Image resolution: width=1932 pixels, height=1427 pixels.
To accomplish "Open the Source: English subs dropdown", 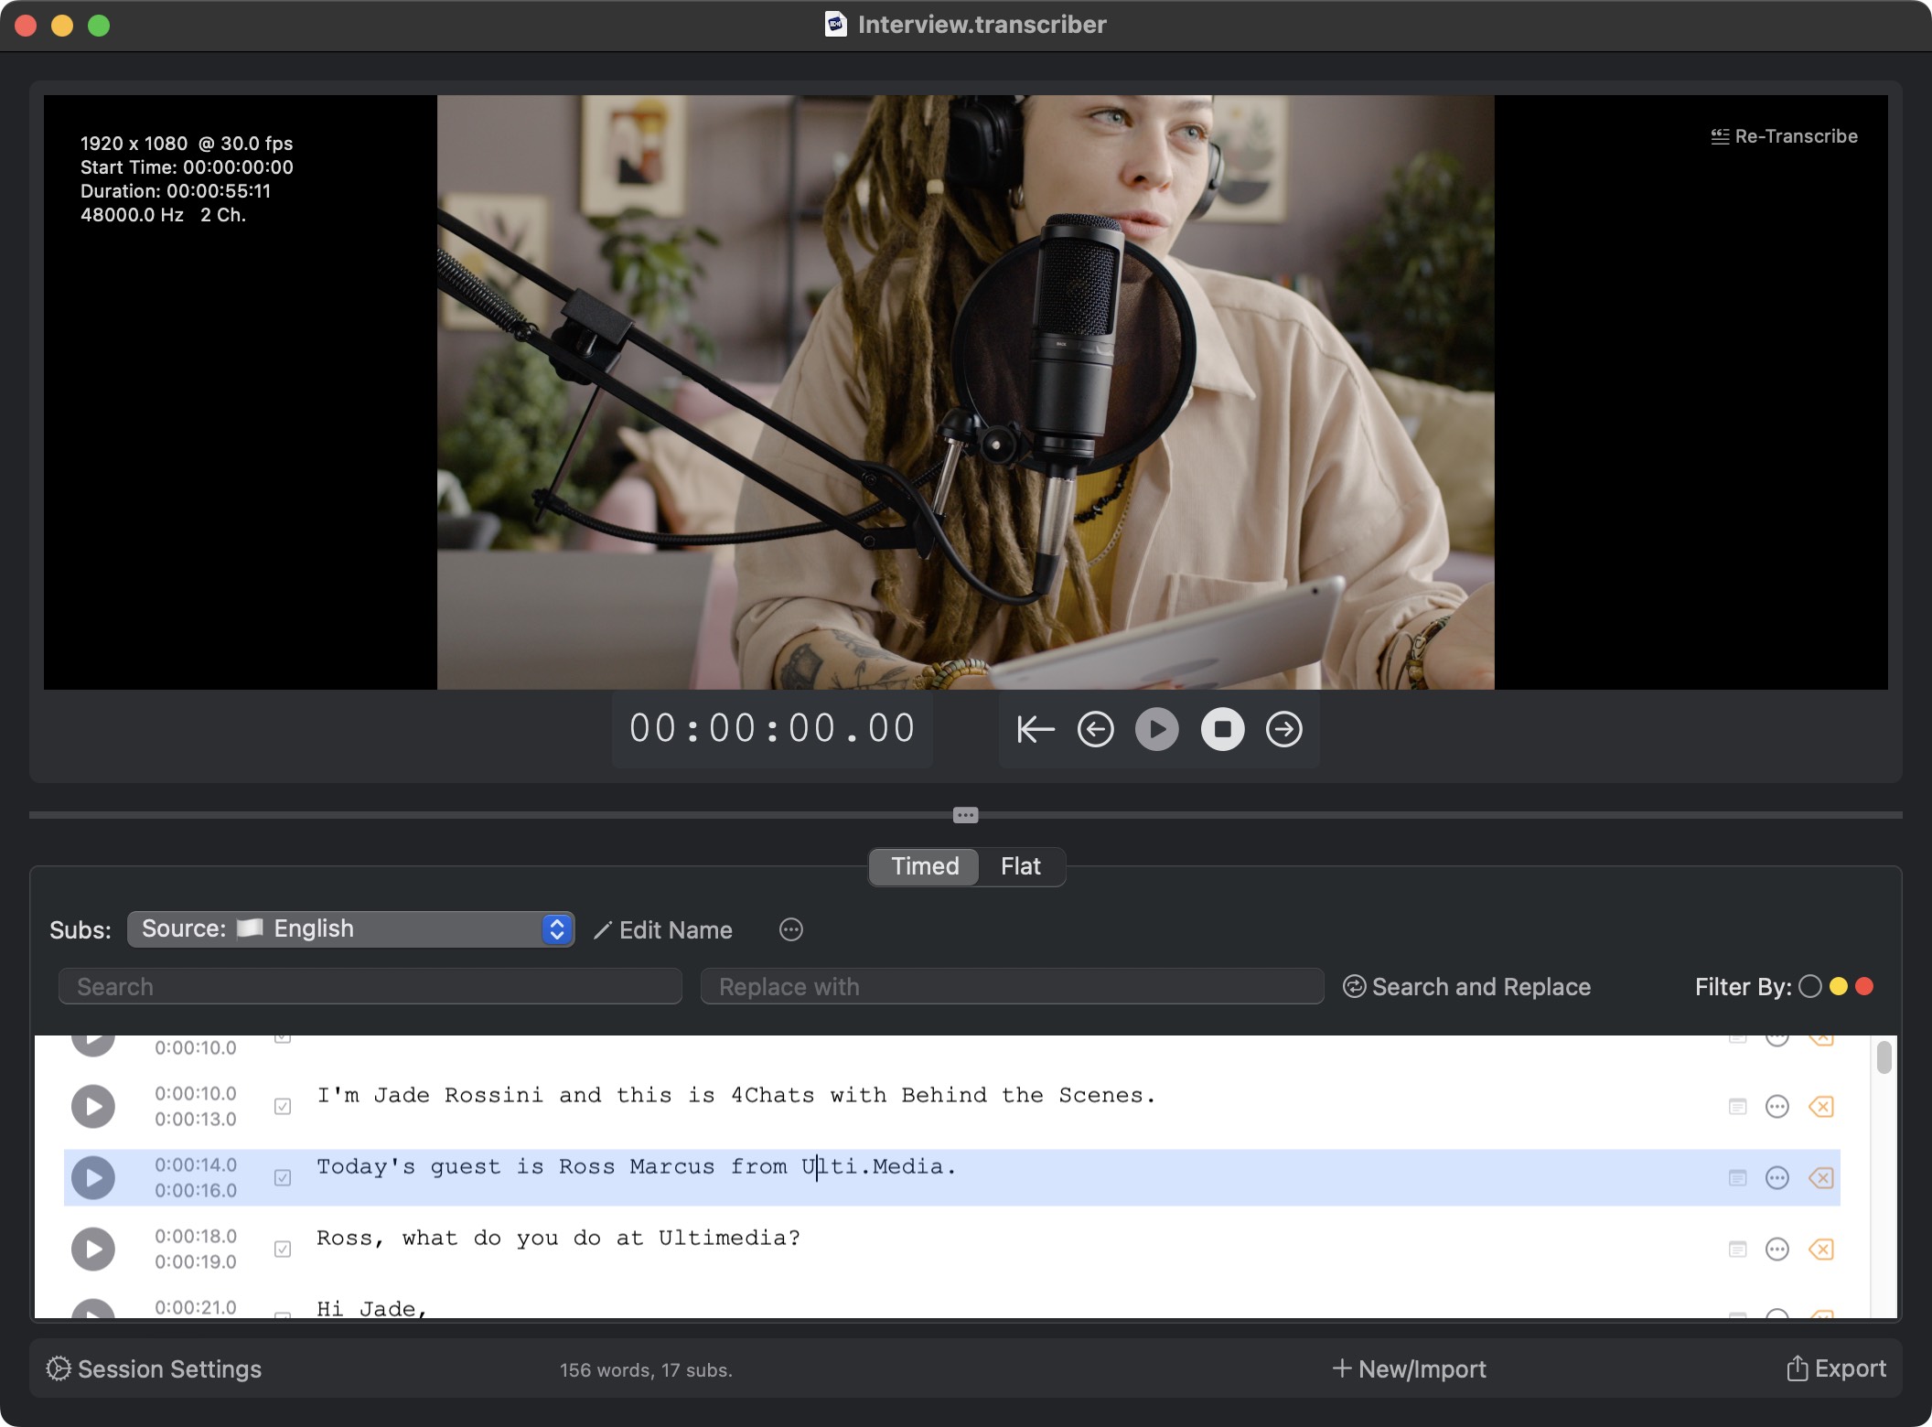I will tap(351, 929).
